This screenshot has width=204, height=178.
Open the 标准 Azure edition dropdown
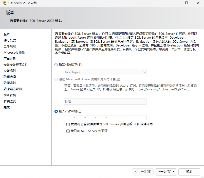tap(105, 102)
